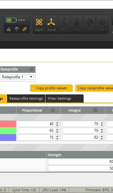Click the warning triangle status icon
Image resolution: width=113 pixels, height=193 pixels.
click(x=9, y=29)
